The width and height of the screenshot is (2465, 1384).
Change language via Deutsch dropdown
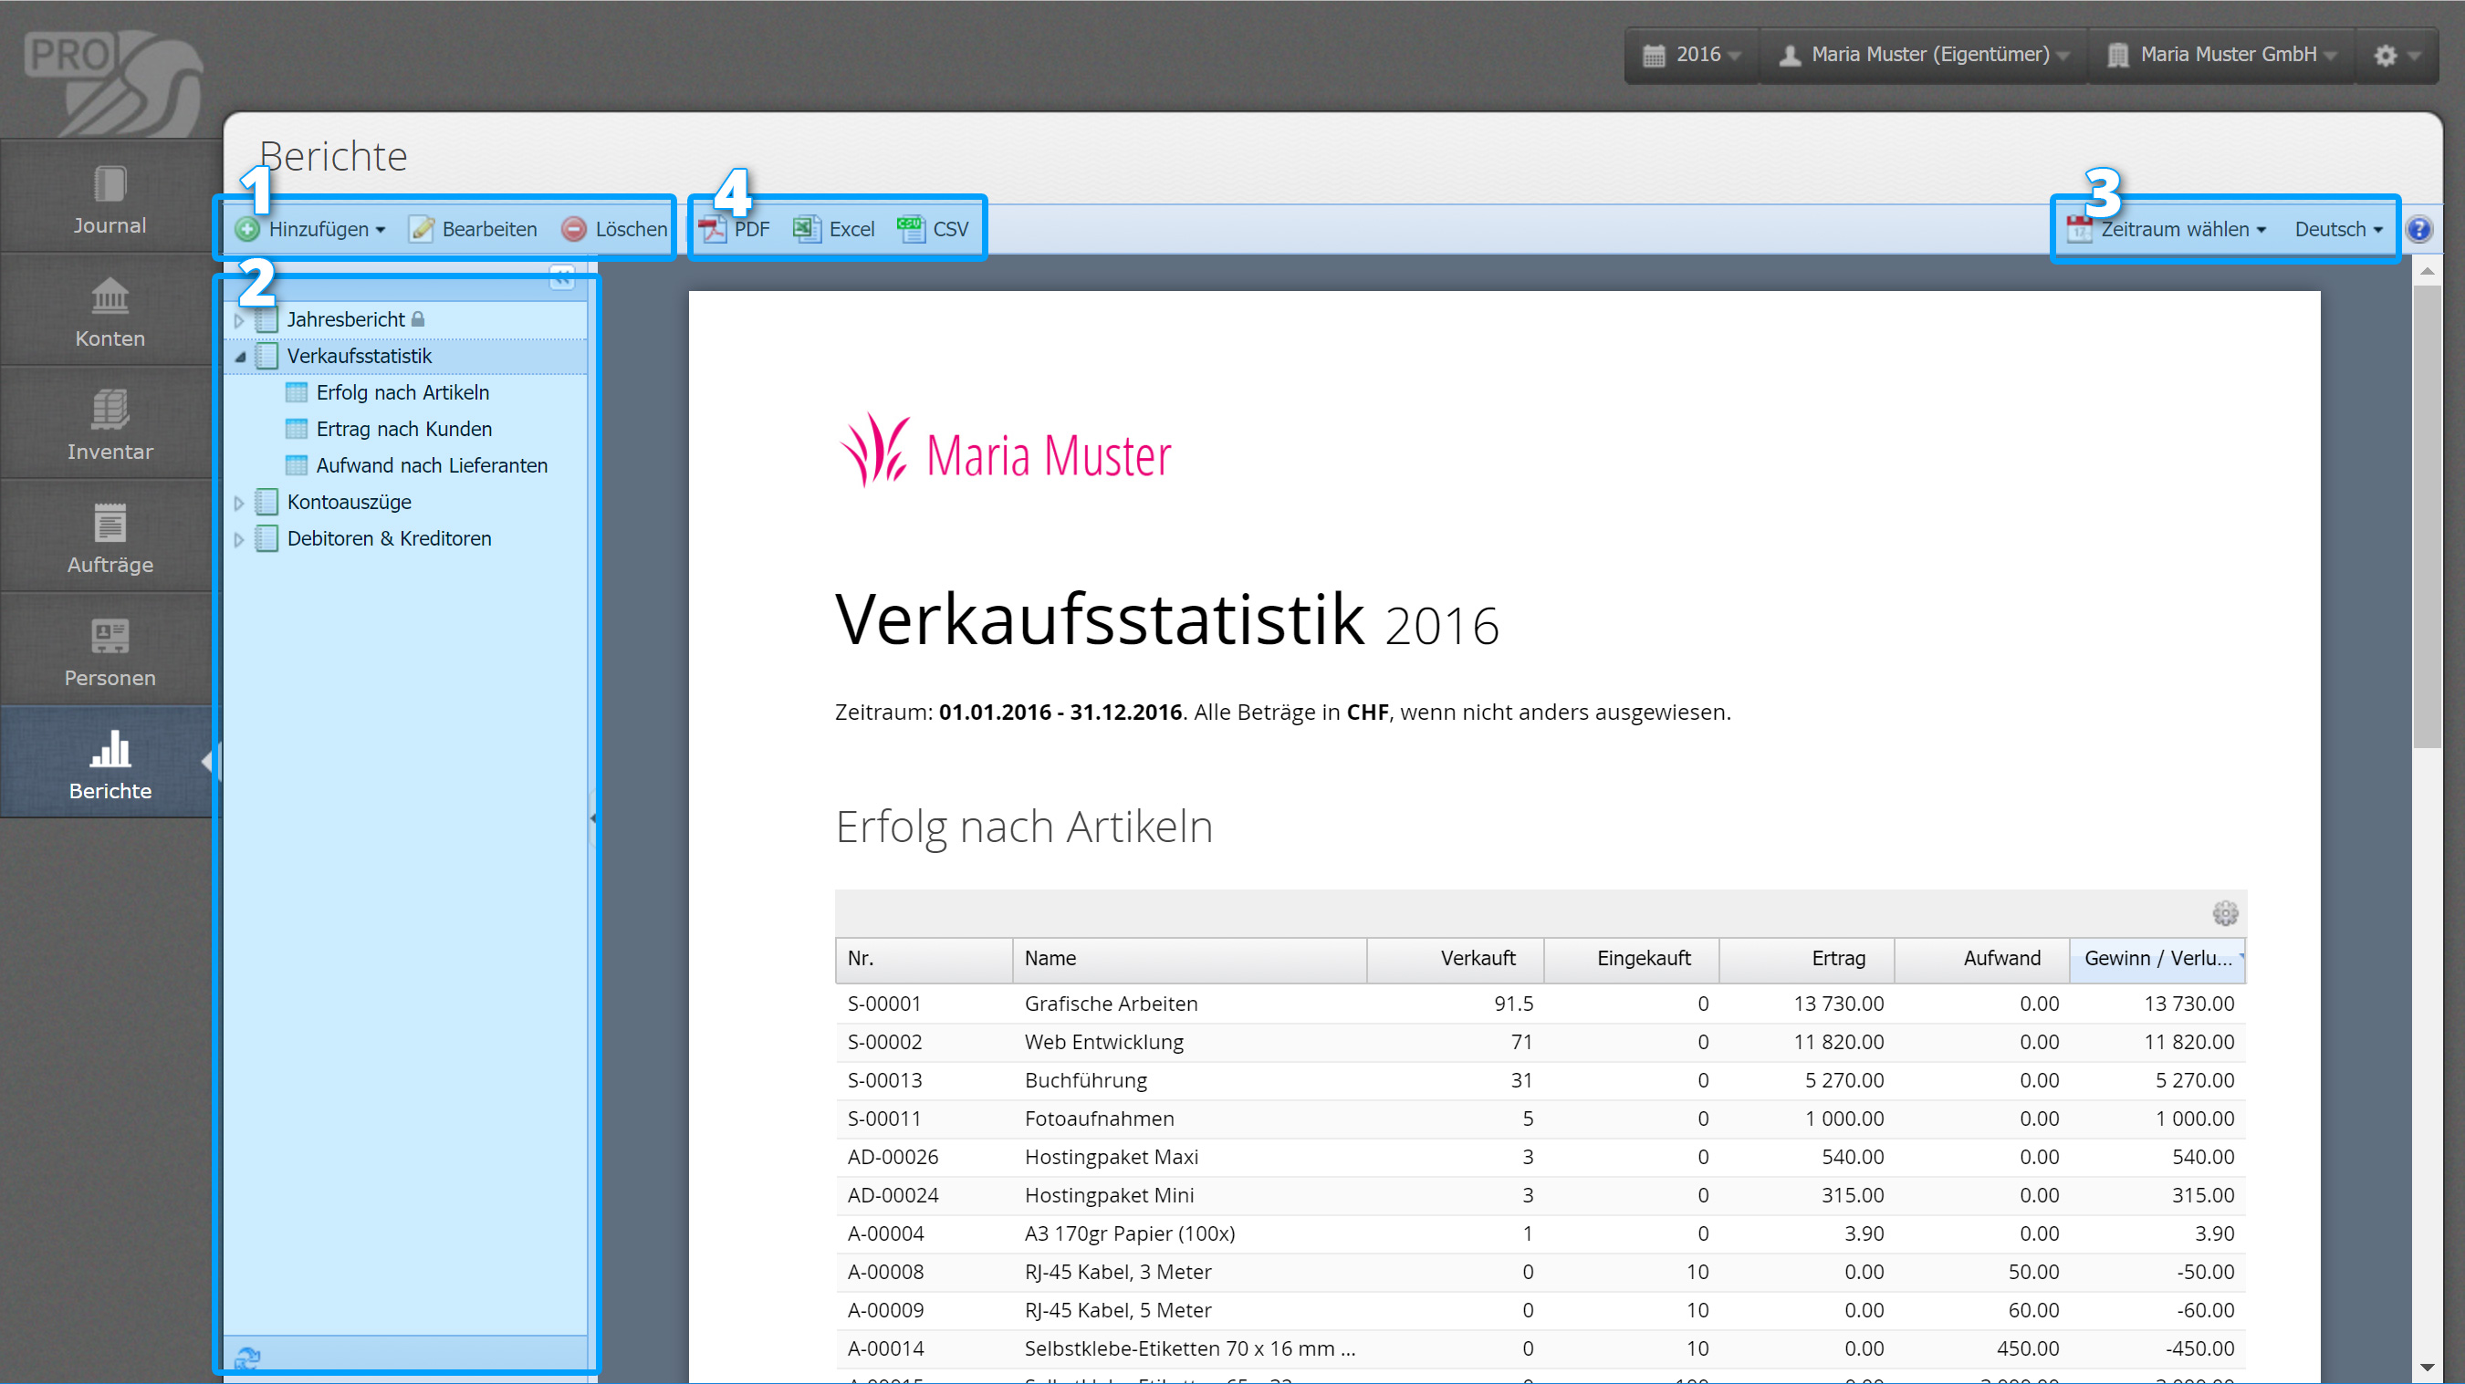2338,230
